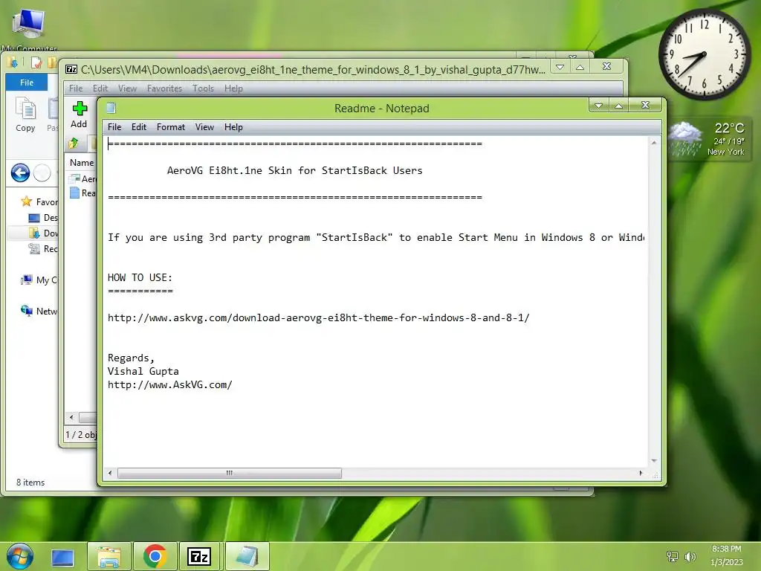Click the Notepad resize grip corner

(x=655, y=475)
